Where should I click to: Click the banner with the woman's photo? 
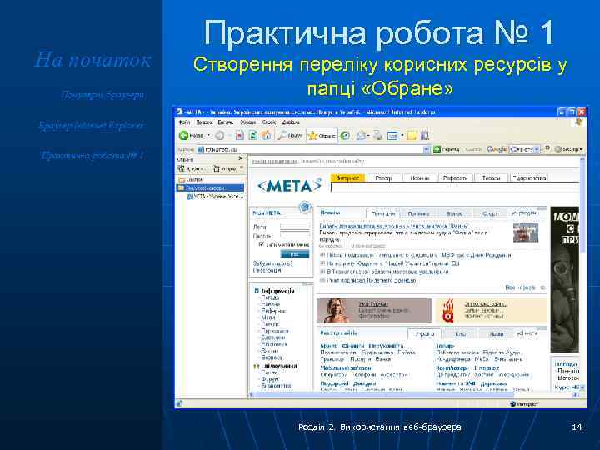point(374,311)
